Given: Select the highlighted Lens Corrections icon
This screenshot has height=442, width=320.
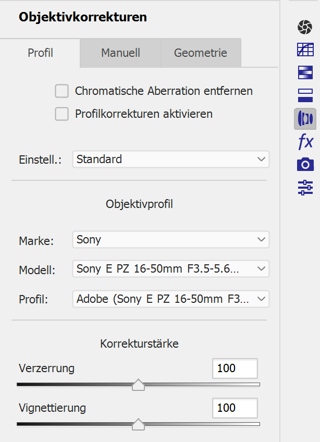Looking at the screenshot, I should click(305, 119).
